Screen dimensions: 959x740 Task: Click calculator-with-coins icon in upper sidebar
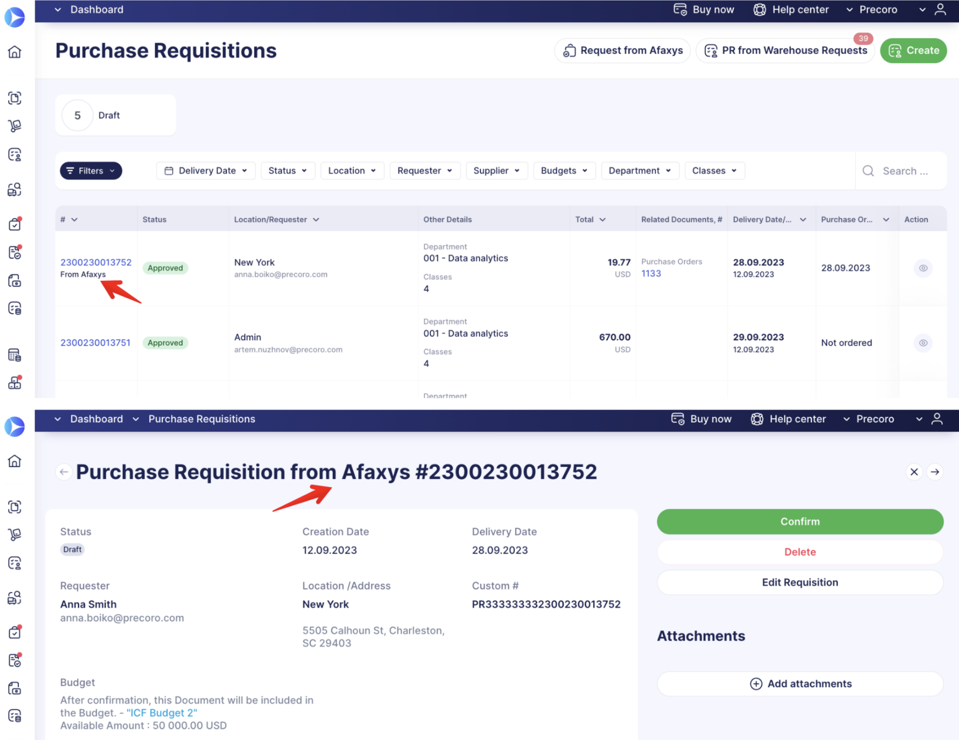[15, 355]
